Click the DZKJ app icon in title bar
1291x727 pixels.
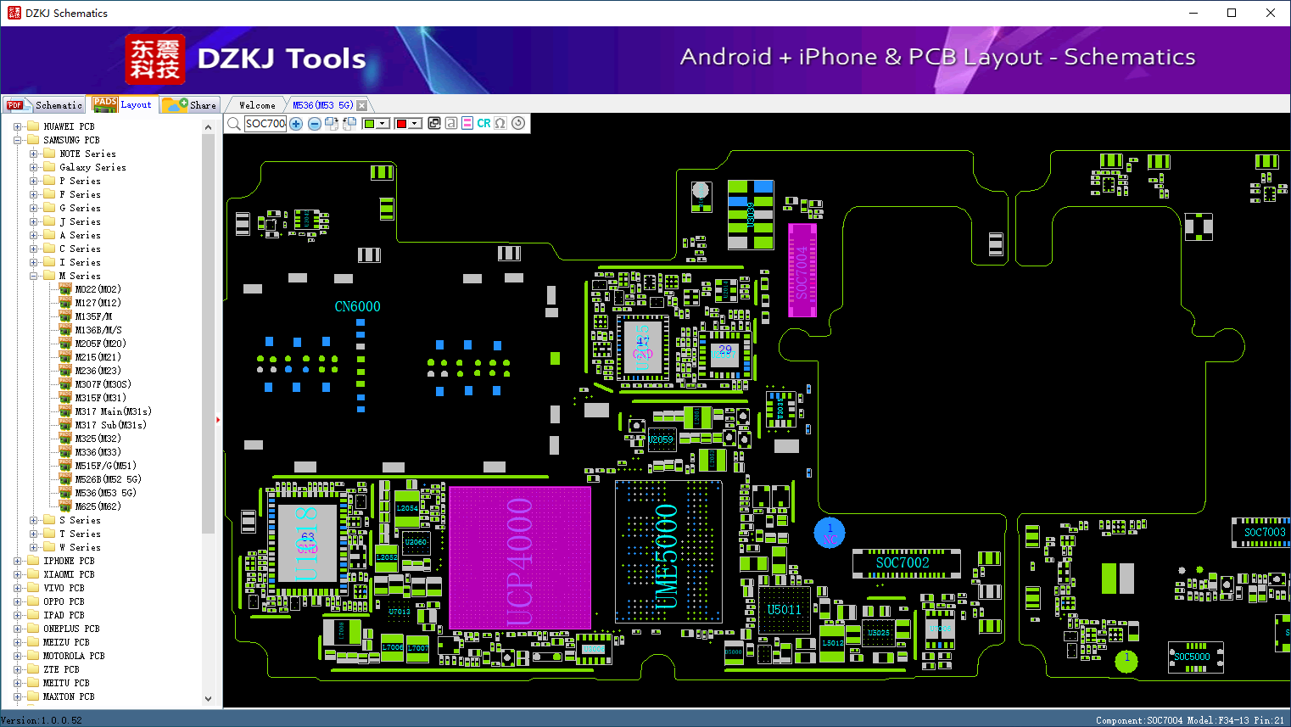pos(14,13)
